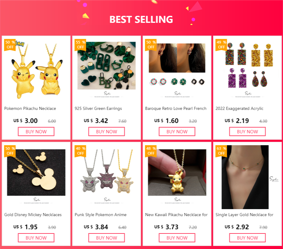Open the Punk Style Pokemon Anime title
This screenshot has width=283, height=249.
tap(101, 215)
